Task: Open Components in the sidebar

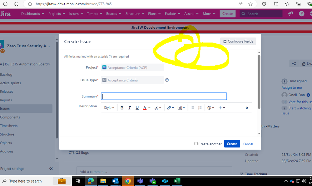Action: coord(10,117)
